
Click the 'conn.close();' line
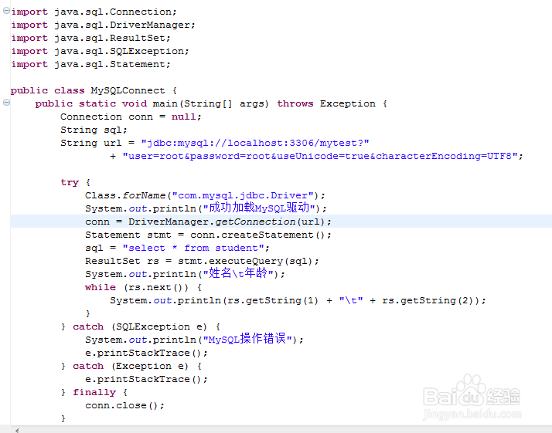pos(124,405)
